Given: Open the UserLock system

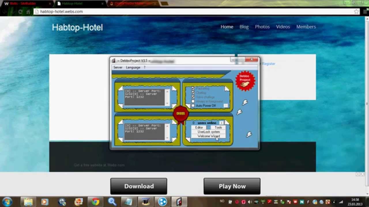Looking at the screenshot, I should (x=208, y=132).
